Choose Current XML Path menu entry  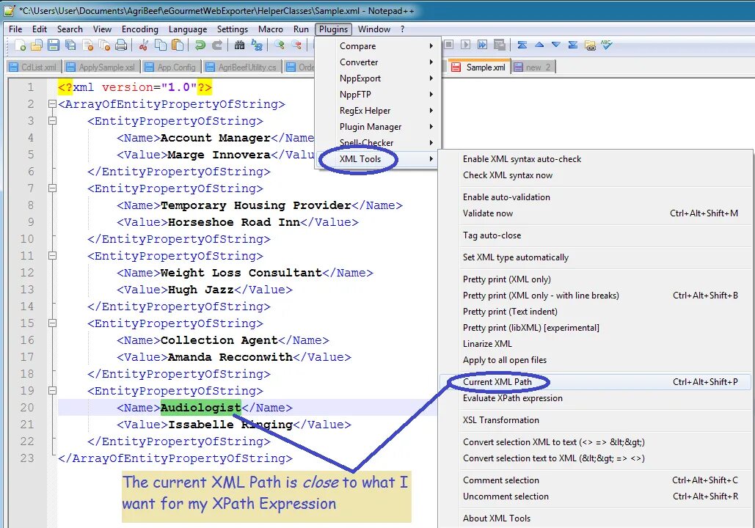595,381
